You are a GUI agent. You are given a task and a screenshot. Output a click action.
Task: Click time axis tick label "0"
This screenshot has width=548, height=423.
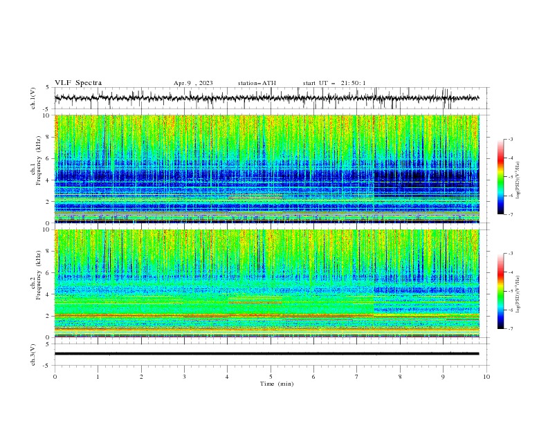click(55, 377)
